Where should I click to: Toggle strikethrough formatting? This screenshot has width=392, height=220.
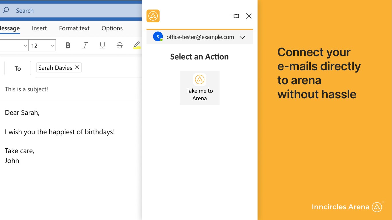coord(120,45)
